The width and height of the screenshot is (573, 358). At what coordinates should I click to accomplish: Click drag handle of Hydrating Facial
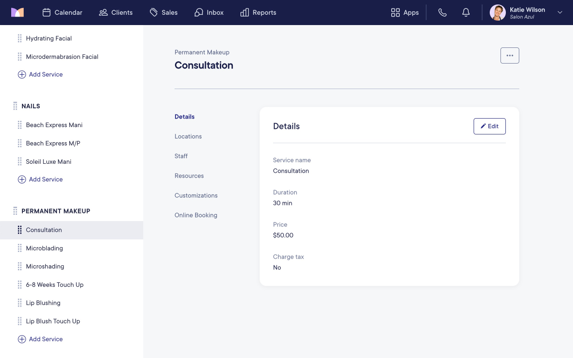tap(20, 38)
